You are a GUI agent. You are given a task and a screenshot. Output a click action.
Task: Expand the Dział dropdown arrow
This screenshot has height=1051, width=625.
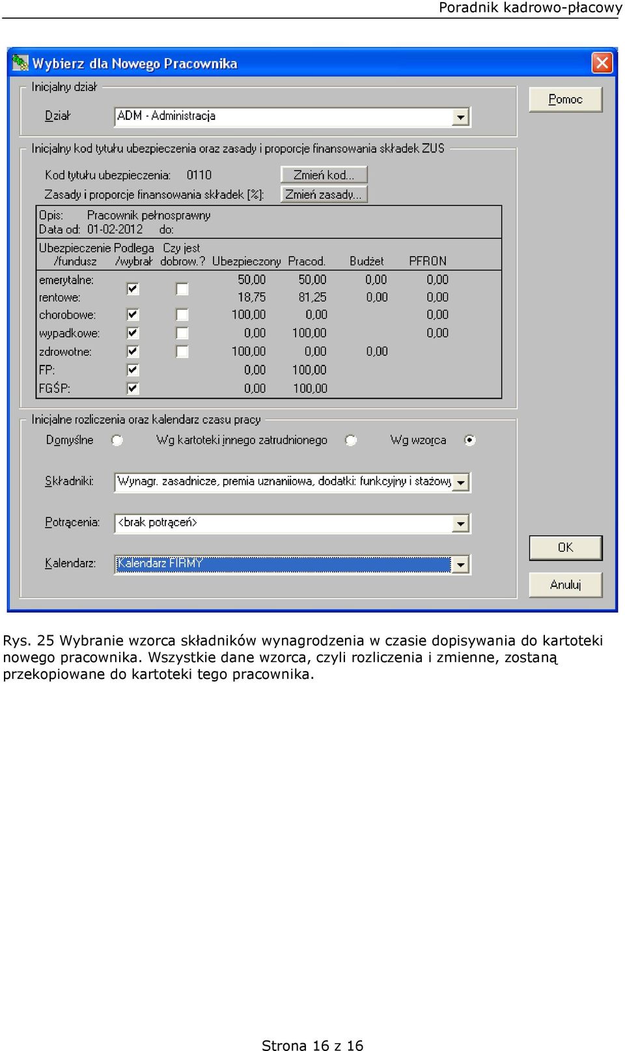point(460,117)
